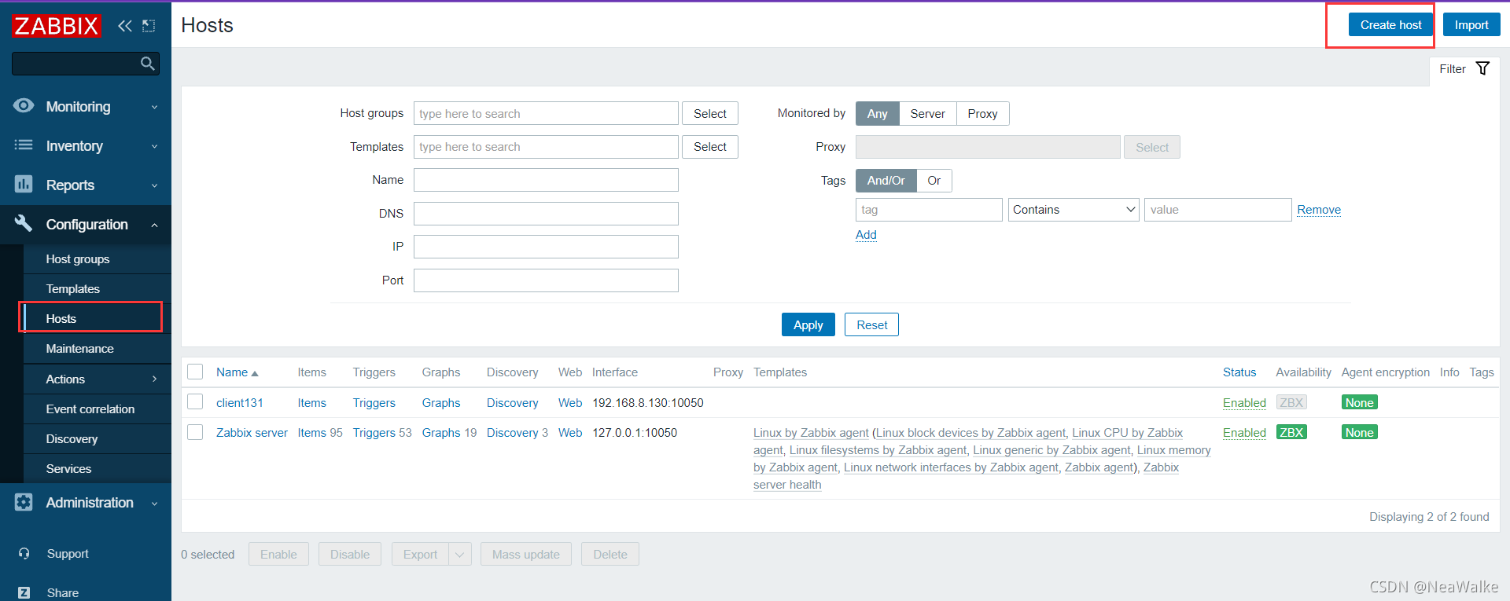Click the Zabbix logo

[x=57, y=26]
